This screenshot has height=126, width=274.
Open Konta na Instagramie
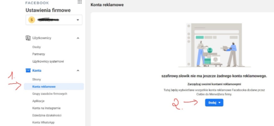click(46, 108)
